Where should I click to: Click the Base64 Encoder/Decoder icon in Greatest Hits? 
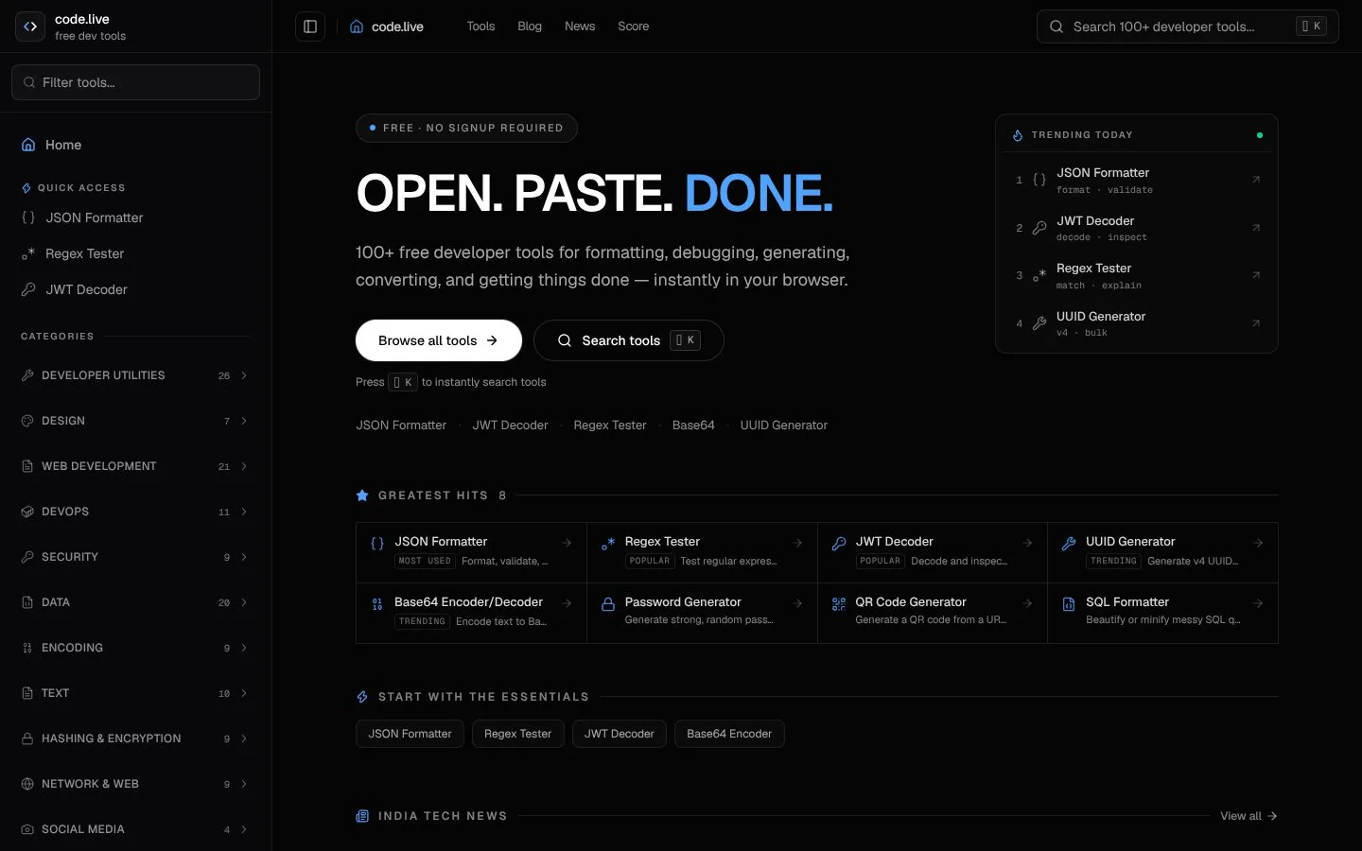[x=377, y=604]
